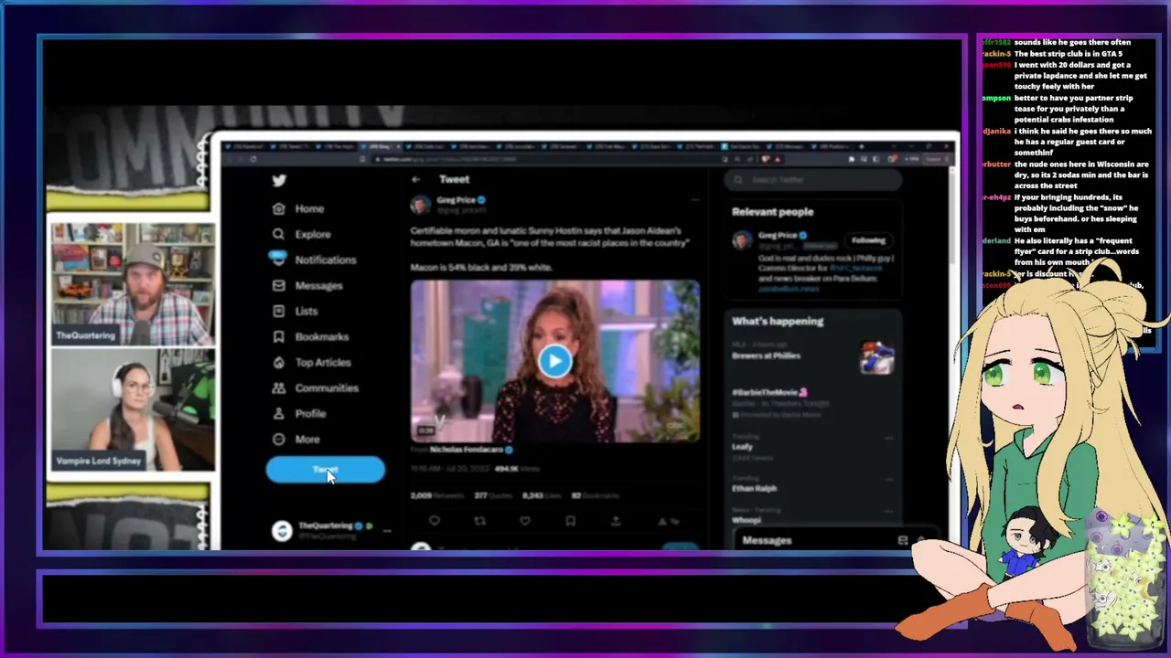The width and height of the screenshot is (1171, 658).
Task: Click the Twitter bird logo
Action: (x=279, y=180)
